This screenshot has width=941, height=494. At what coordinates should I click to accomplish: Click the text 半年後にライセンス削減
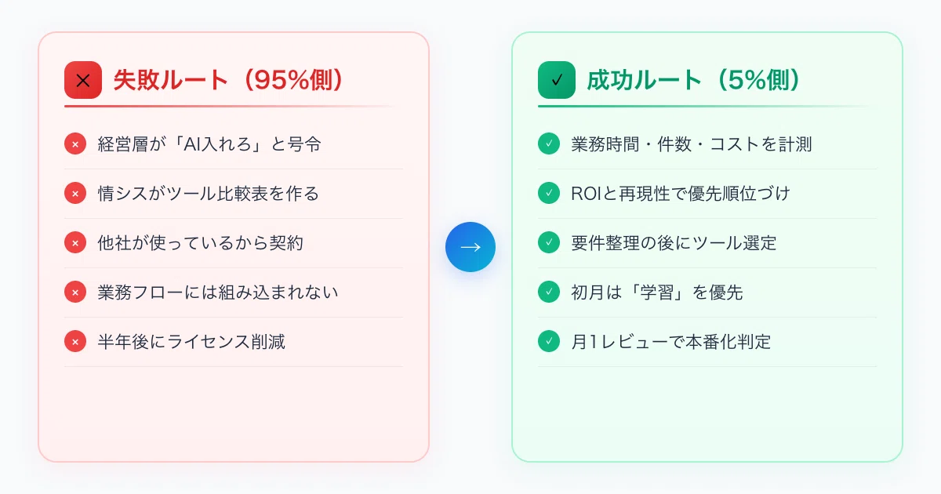pyautogui.click(x=191, y=342)
